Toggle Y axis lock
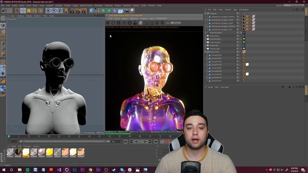The height and width of the screenshot is (173, 308). click(x=54, y=11)
